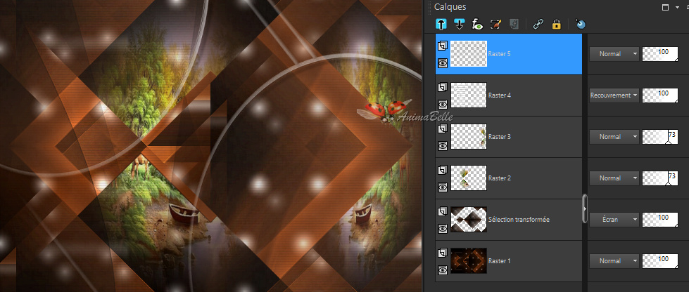Screen dimensions: 689x292
Task: Hide the Raster 4 layer
Action: 443,105
